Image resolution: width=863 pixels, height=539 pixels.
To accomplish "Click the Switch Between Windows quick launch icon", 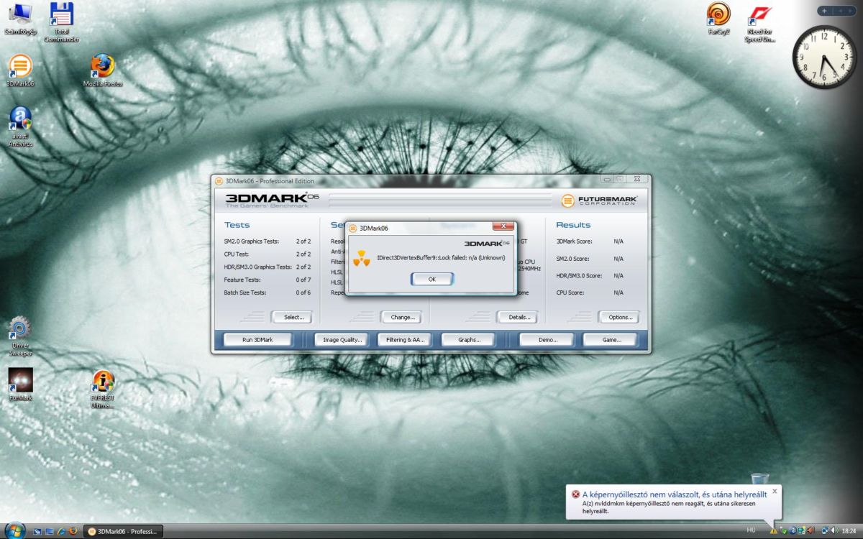I will tap(49, 531).
